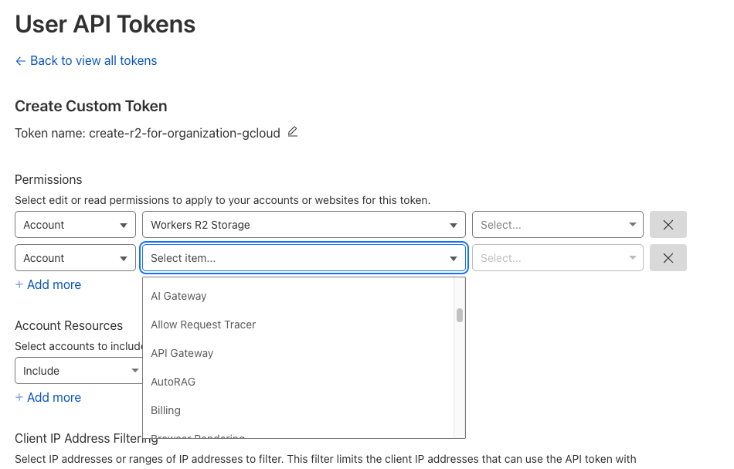Remove the second empty permission row
The width and height of the screenshot is (734, 469).
(x=668, y=258)
